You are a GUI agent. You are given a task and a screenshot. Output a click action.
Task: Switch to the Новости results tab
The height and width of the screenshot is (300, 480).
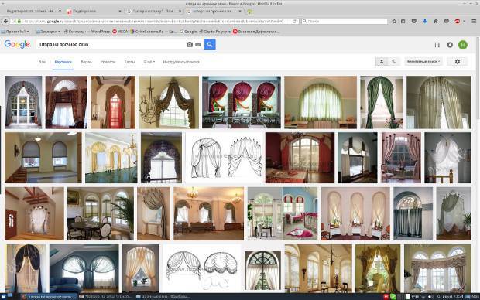click(x=108, y=62)
